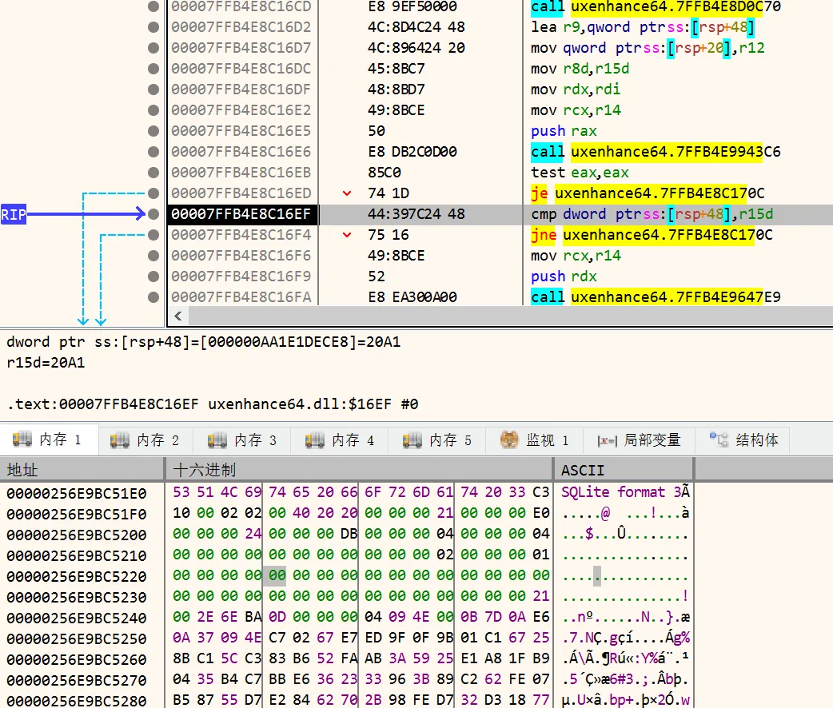This screenshot has height=708, width=833.
Task: Click disassembly address 00007FFB4E8C16F6
Action: (x=241, y=256)
